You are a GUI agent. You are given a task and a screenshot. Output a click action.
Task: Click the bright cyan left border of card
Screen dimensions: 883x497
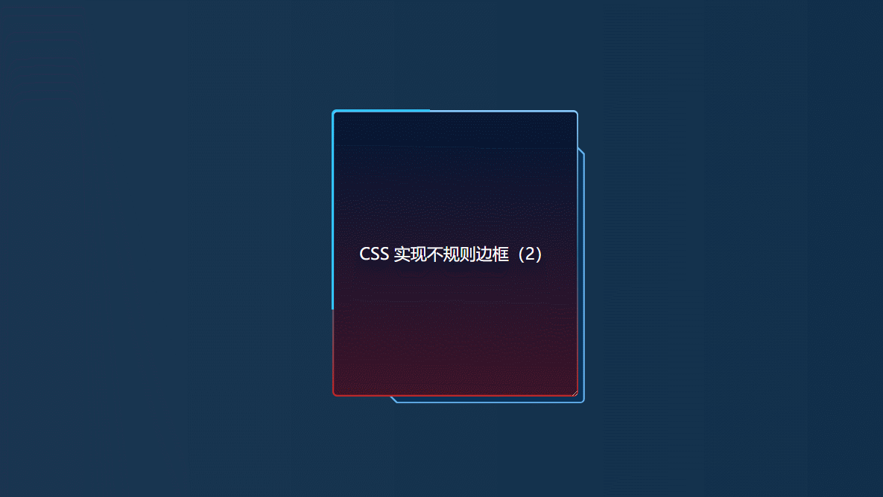pos(333,211)
